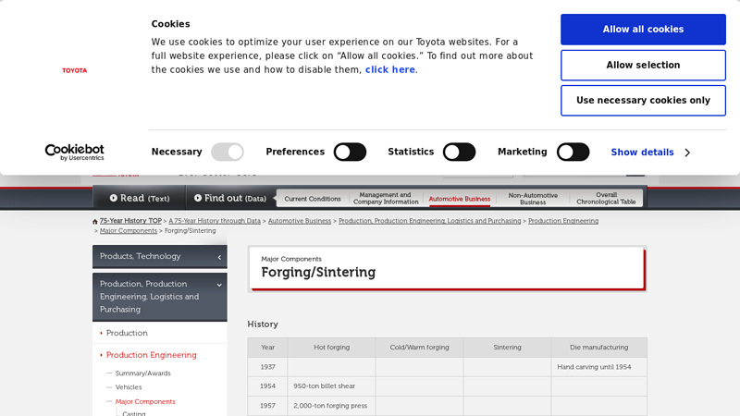This screenshot has height=416, width=740.
Task: Follow the 'click here' cookie info link
Action: point(389,70)
